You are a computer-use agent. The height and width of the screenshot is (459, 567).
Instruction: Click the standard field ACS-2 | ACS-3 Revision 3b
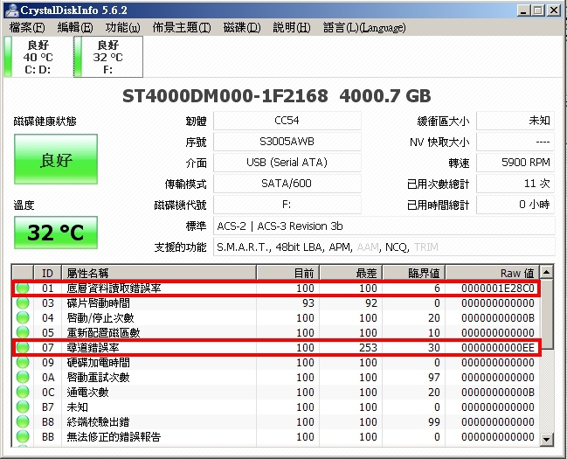coord(384,226)
